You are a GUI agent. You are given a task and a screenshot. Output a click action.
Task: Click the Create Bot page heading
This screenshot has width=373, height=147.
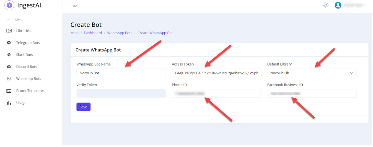[86, 25]
